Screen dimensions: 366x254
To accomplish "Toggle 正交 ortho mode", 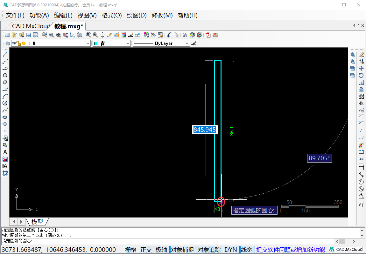I will (147, 250).
